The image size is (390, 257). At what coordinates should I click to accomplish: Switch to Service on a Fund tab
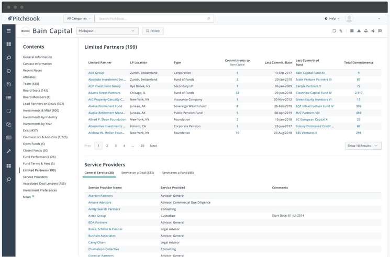point(177,172)
